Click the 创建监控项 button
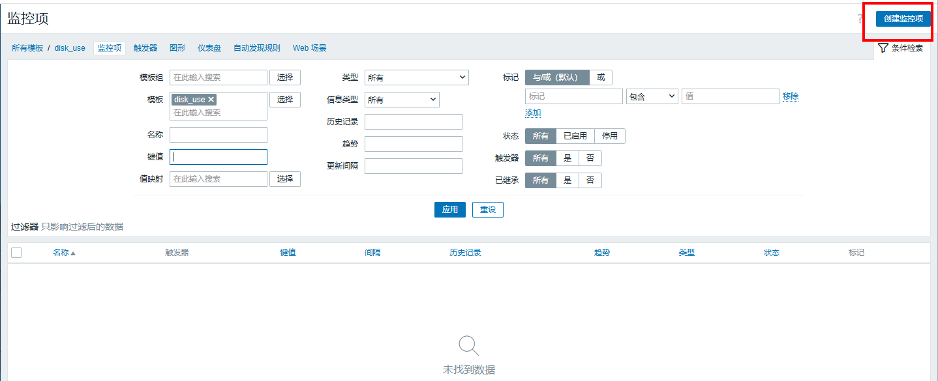Image resolution: width=938 pixels, height=381 pixels. [x=903, y=19]
